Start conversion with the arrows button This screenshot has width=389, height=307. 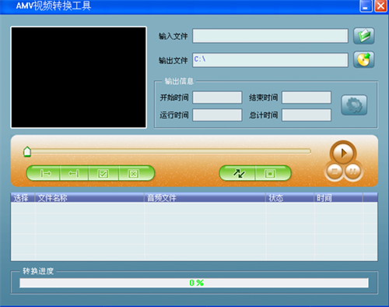[238, 173]
